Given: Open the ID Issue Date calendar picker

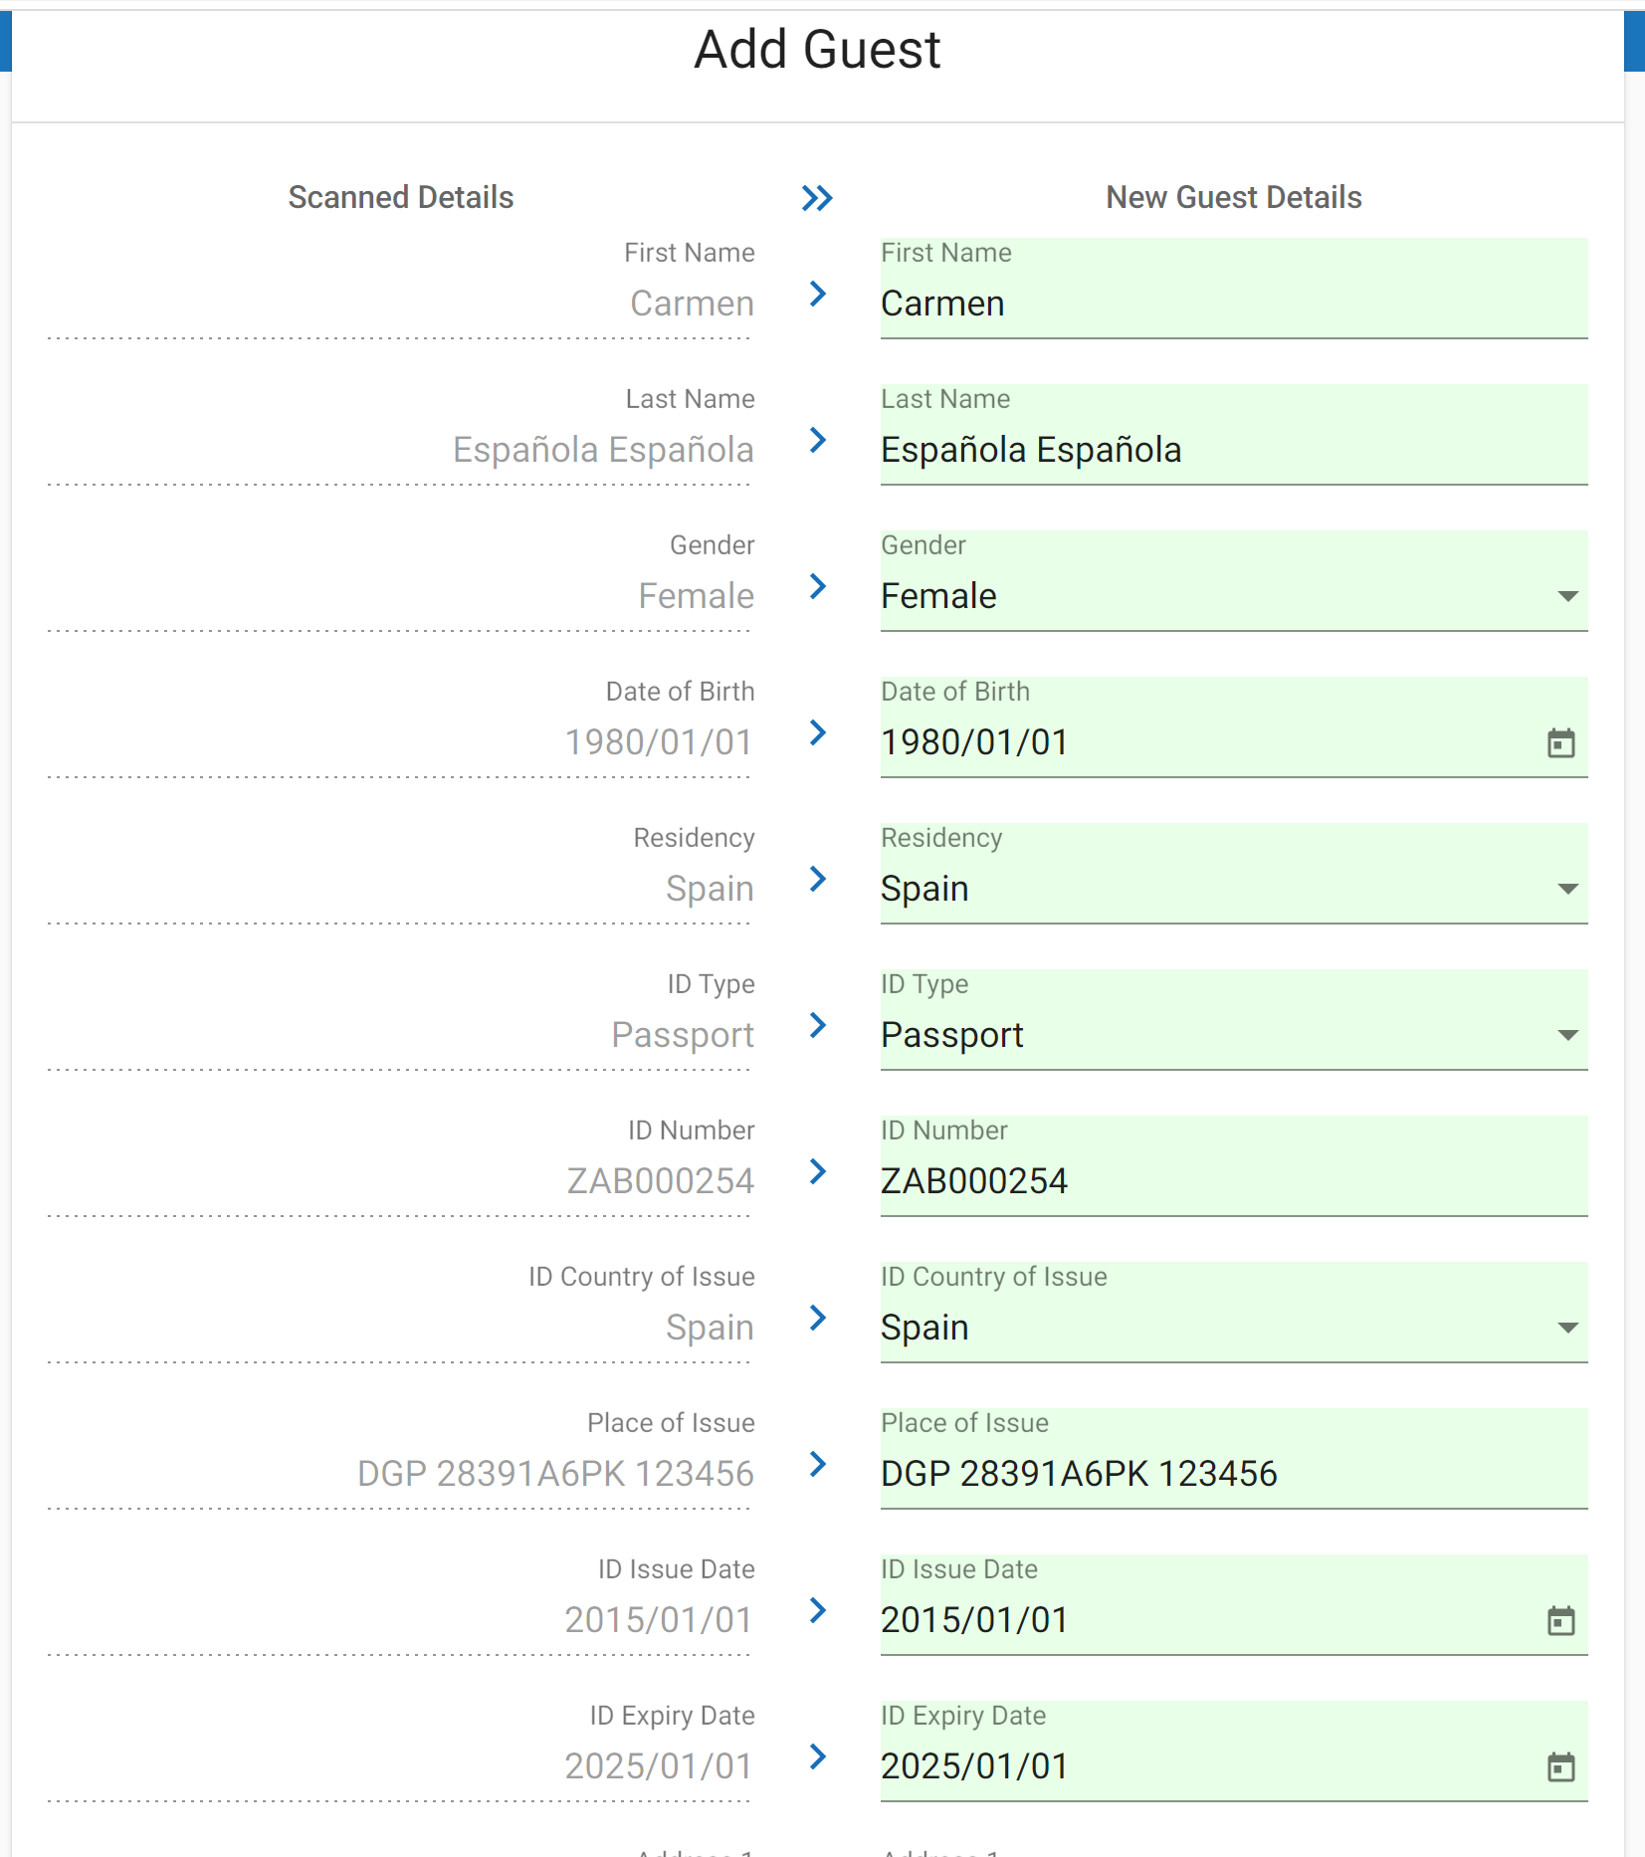Looking at the screenshot, I should [x=1560, y=1619].
